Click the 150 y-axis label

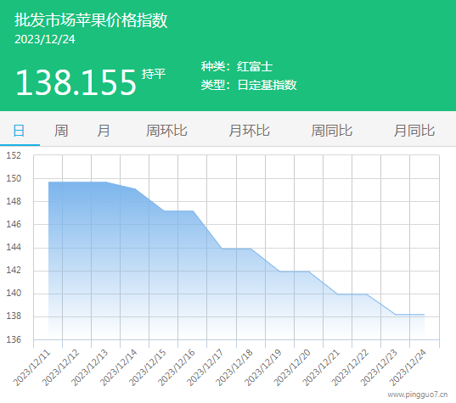coord(14,178)
